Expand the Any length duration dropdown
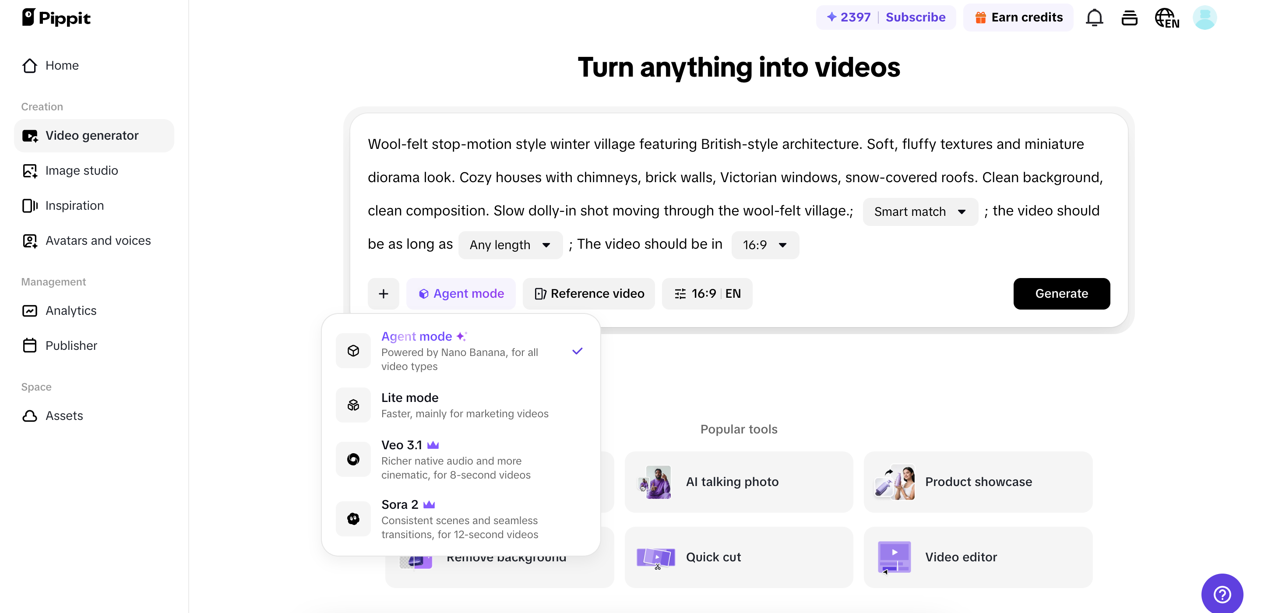The width and height of the screenshot is (1261, 613). click(x=510, y=245)
